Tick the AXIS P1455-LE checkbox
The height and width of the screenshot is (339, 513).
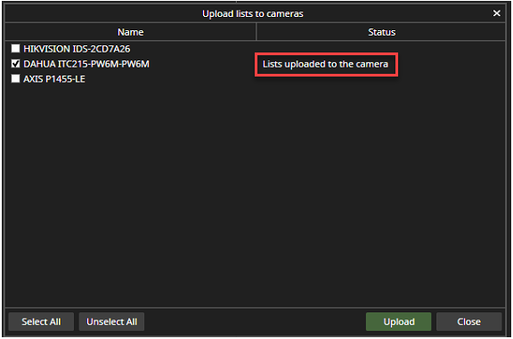15,79
